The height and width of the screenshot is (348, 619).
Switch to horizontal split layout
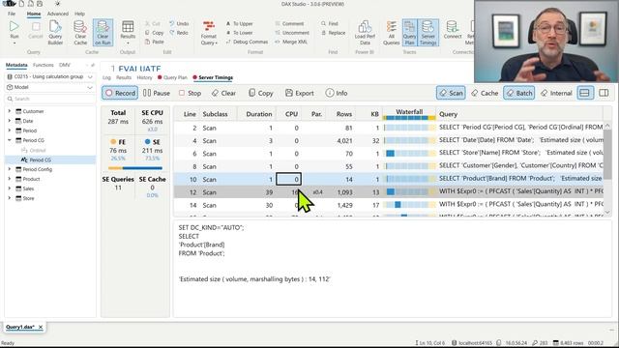coord(584,93)
